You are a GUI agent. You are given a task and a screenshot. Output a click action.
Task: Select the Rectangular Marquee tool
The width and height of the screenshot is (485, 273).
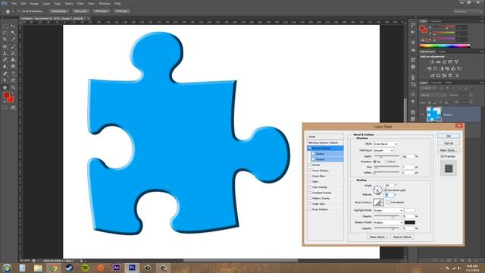pyautogui.click(x=5, y=26)
